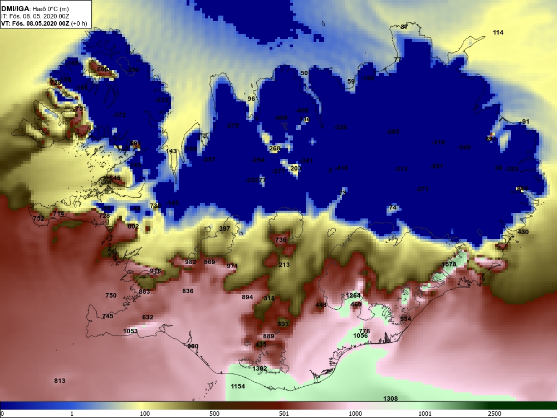Click the map value "87"

point(404,27)
